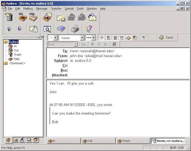This screenshot has width=191, height=151.
Task: Click the Print toolbar icon
Action: pos(75,29)
